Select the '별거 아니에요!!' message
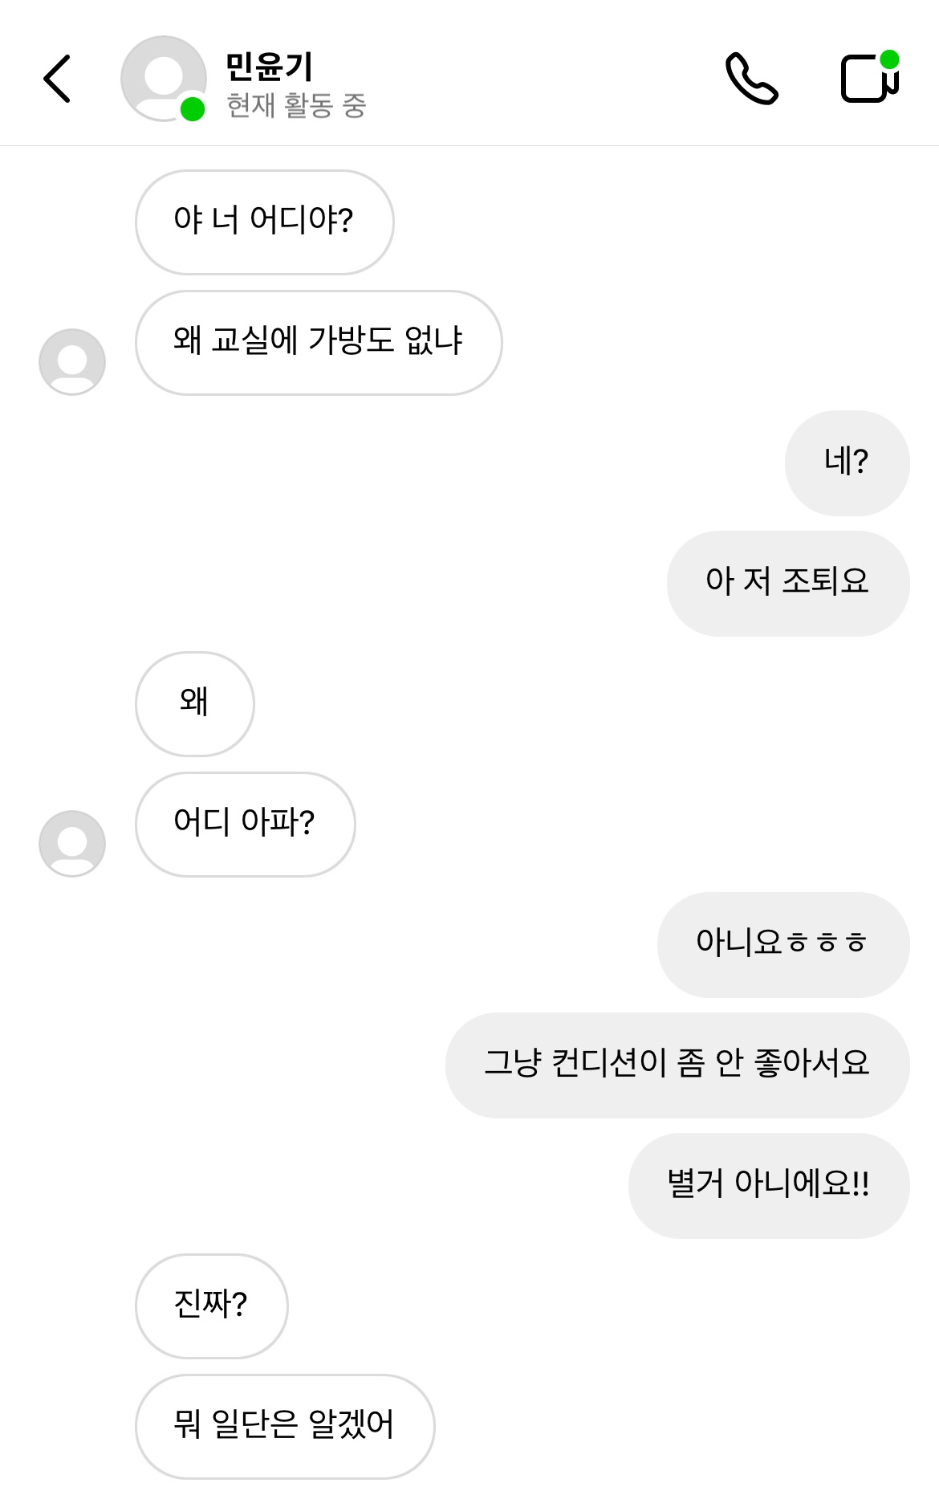The height and width of the screenshot is (1487, 939). click(x=768, y=1185)
